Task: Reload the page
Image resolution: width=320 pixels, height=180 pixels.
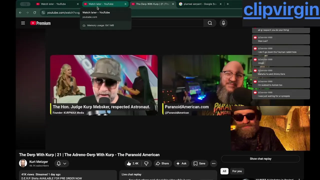Action: (35, 12)
